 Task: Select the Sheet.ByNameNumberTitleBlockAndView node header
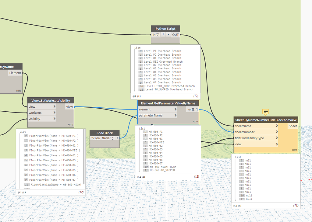266,120
